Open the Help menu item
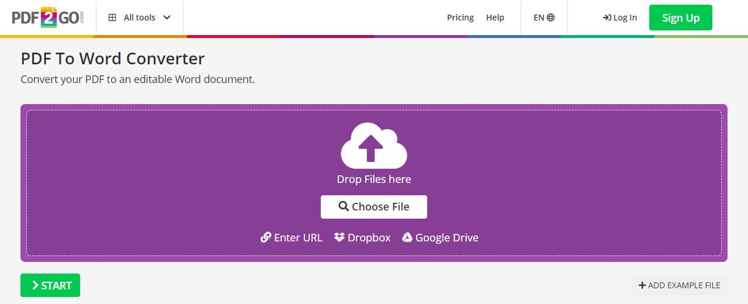The width and height of the screenshot is (748, 304). point(495,18)
